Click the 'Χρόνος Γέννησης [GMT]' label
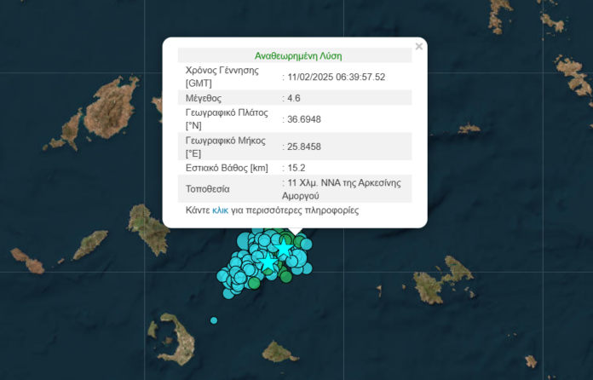 click(222, 77)
